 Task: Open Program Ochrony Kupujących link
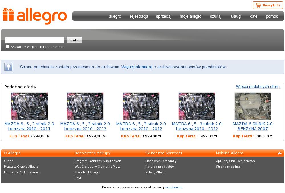(x=98, y=161)
